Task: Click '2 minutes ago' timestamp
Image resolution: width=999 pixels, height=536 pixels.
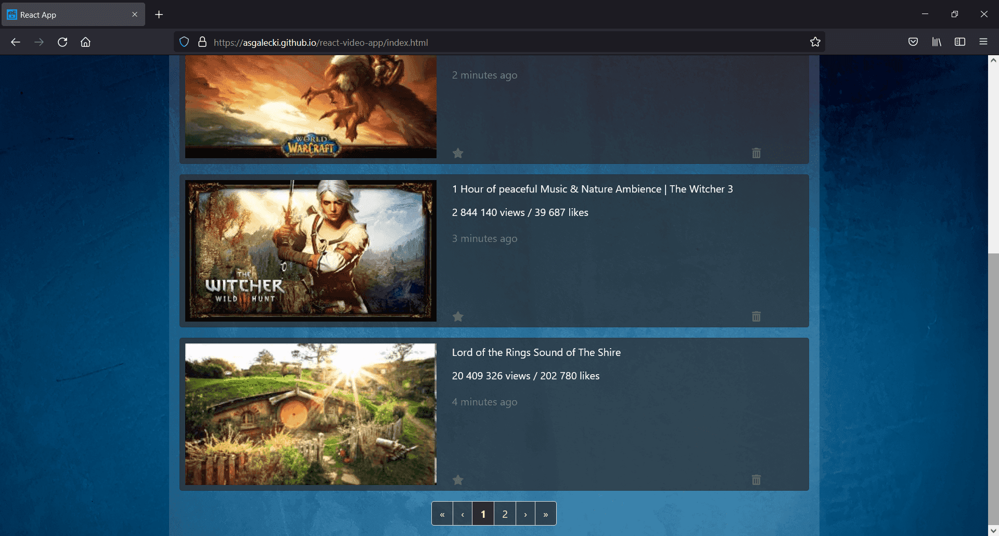Action: (484, 75)
